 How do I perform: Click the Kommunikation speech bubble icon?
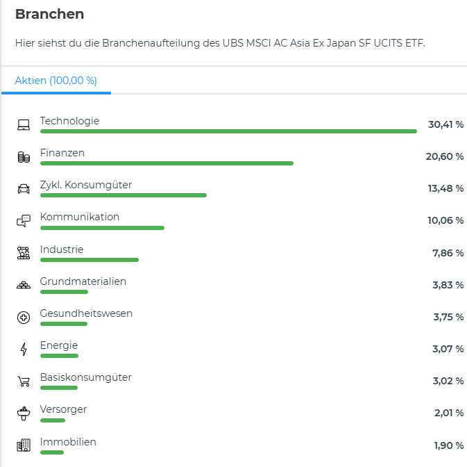[24, 221]
